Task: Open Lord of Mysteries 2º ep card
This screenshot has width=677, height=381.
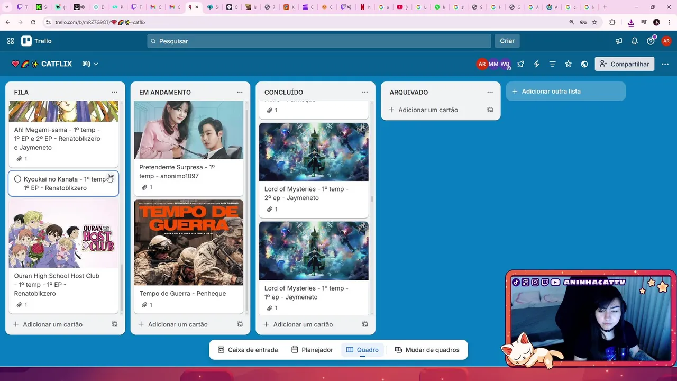Action: point(314,170)
